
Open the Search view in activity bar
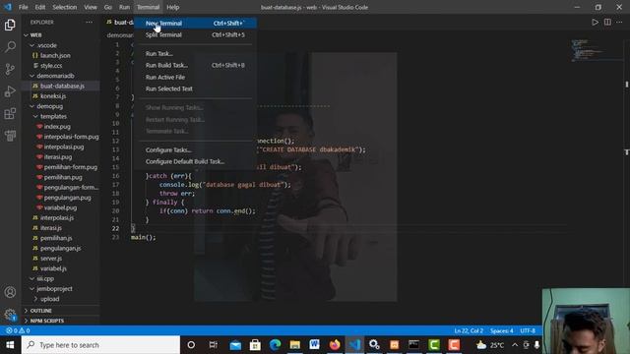(10, 47)
